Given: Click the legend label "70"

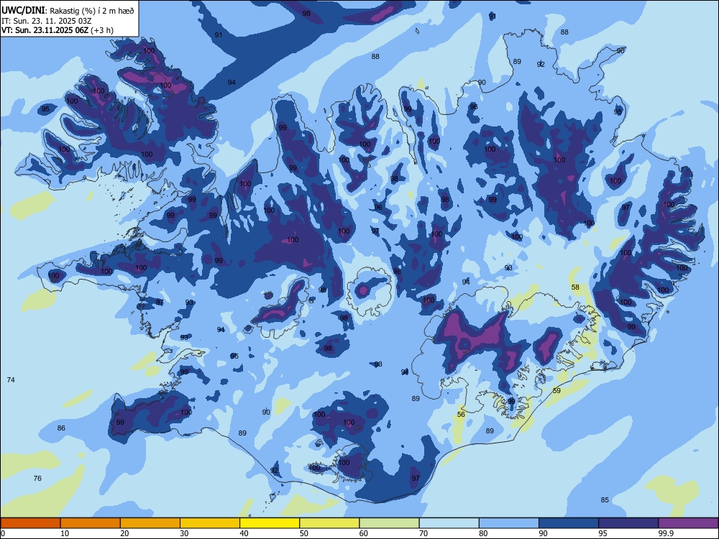Looking at the screenshot, I should [423, 533].
